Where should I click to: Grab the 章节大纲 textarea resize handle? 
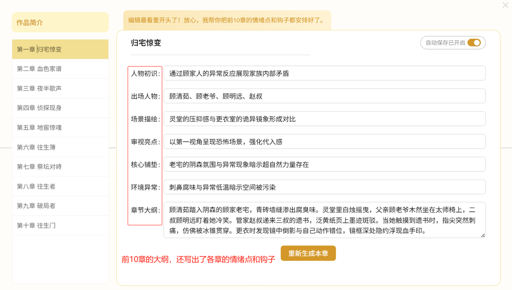(483, 235)
